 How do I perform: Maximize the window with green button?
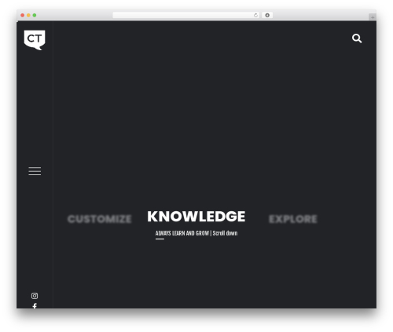point(35,15)
